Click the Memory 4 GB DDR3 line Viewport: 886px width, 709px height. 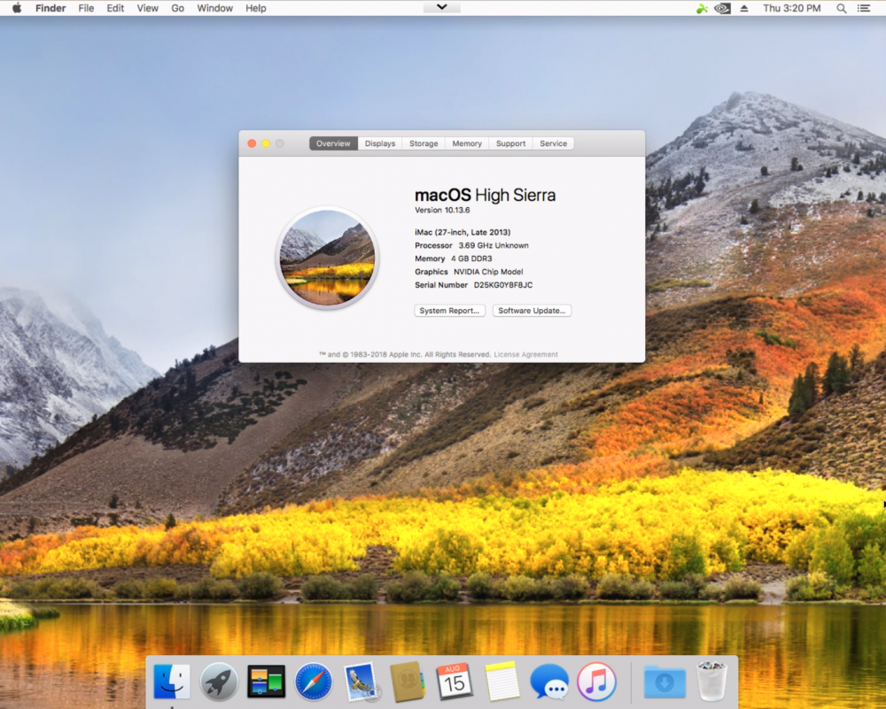coord(453,258)
